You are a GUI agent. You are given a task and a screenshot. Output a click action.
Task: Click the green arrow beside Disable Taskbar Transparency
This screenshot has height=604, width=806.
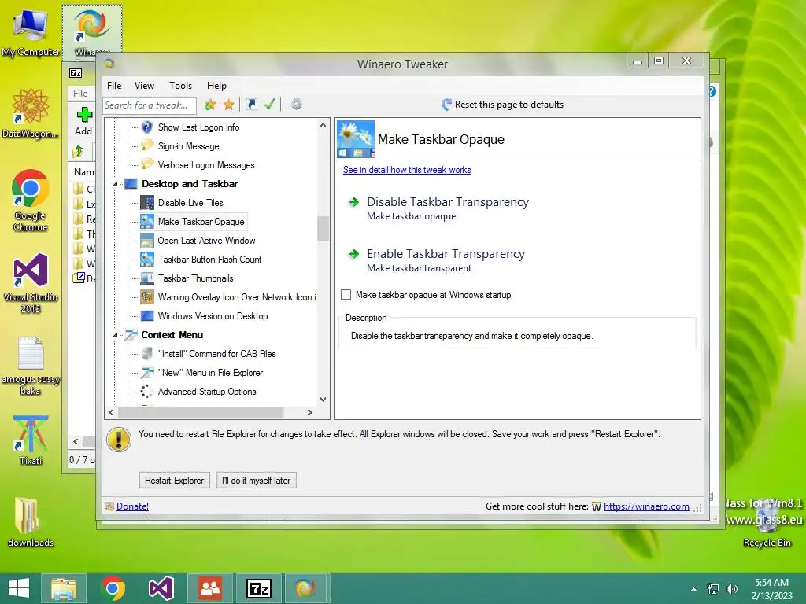tap(353, 202)
